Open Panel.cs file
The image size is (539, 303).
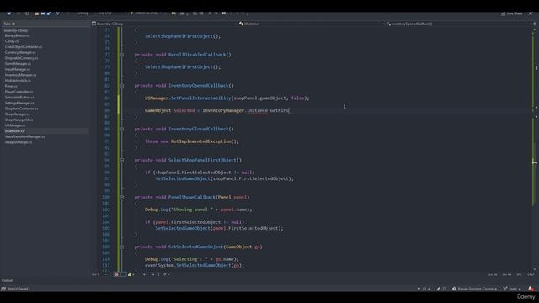pos(11,86)
